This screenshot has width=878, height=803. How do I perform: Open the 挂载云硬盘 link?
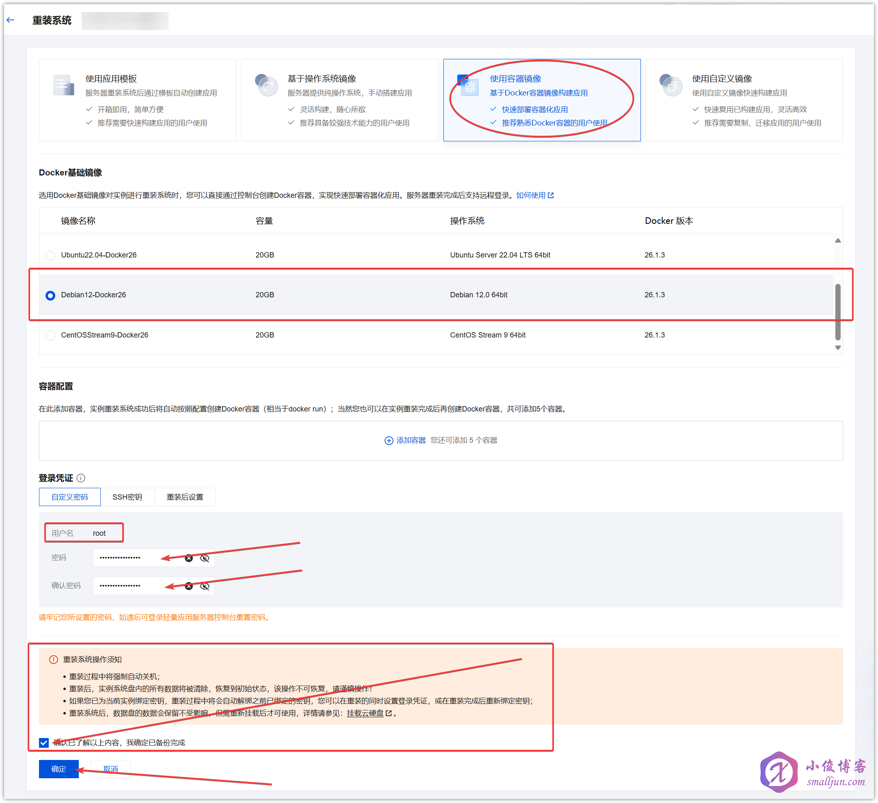(x=365, y=713)
